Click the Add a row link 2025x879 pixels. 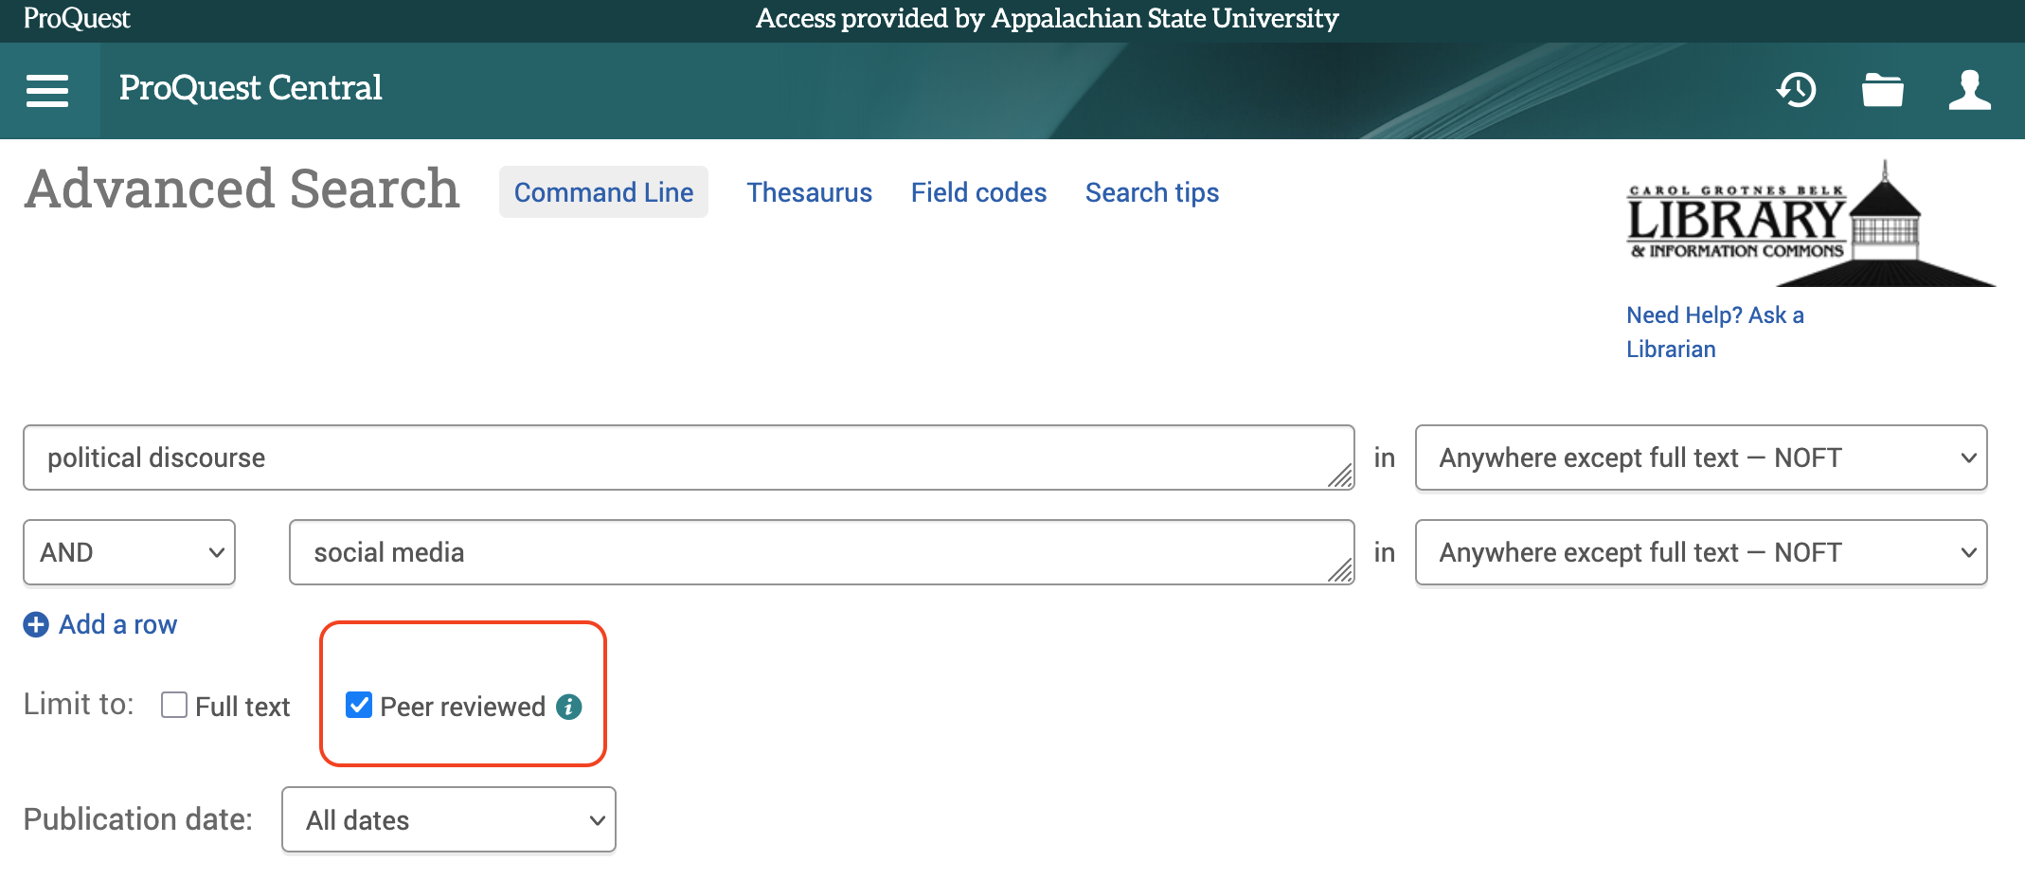click(117, 624)
